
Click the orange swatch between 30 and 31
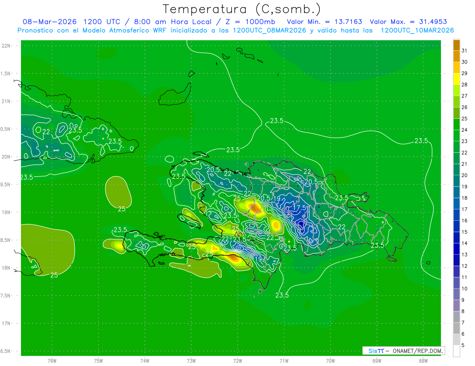pos(456,56)
